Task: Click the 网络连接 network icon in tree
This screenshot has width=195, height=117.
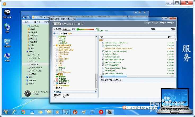Action: pos(57,37)
